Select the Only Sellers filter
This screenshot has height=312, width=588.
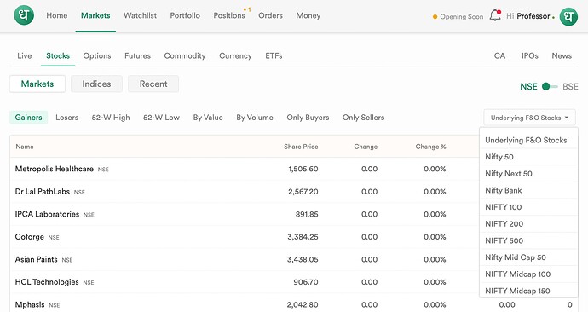click(x=363, y=118)
